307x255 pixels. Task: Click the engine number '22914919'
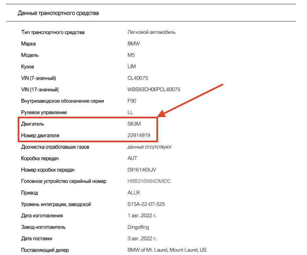[139, 135]
